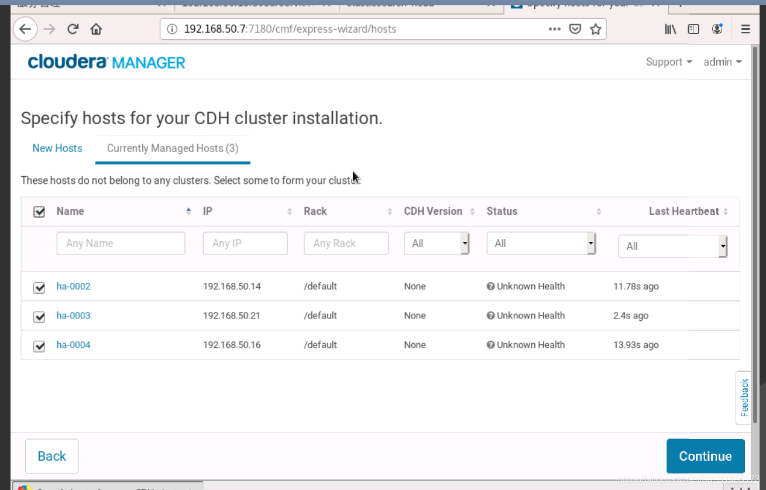This screenshot has width=766, height=490.
Task: Click the Cloudera Manager logo
Action: (107, 62)
